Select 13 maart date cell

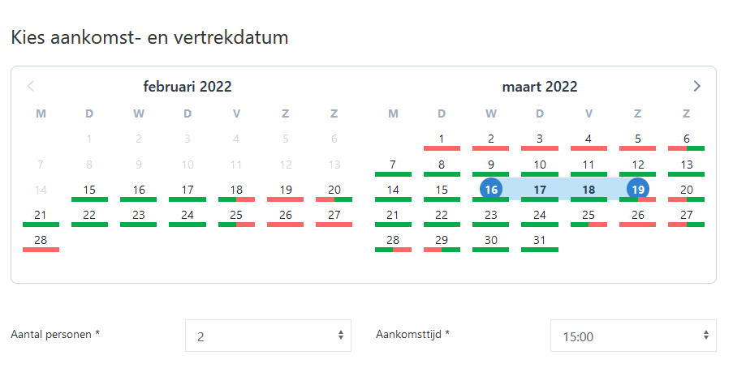click(686, 165)
